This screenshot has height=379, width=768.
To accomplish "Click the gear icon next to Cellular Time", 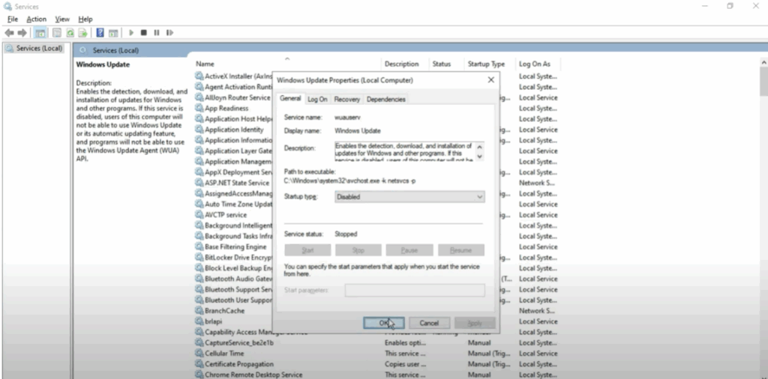I will coord(199,353).
